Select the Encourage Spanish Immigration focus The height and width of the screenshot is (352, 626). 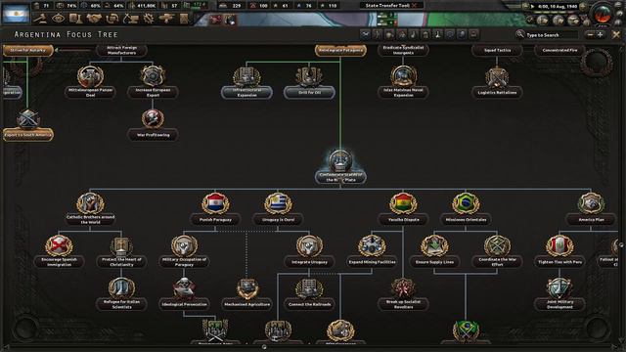[59, 251]
